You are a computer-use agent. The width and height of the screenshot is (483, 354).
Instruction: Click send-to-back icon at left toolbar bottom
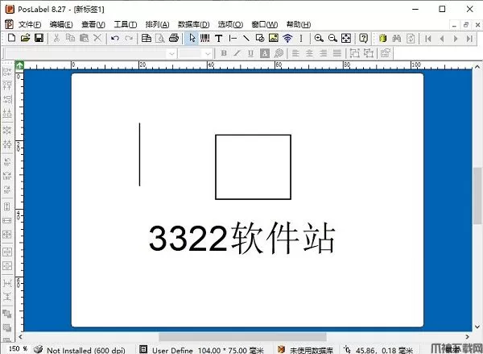7,327
